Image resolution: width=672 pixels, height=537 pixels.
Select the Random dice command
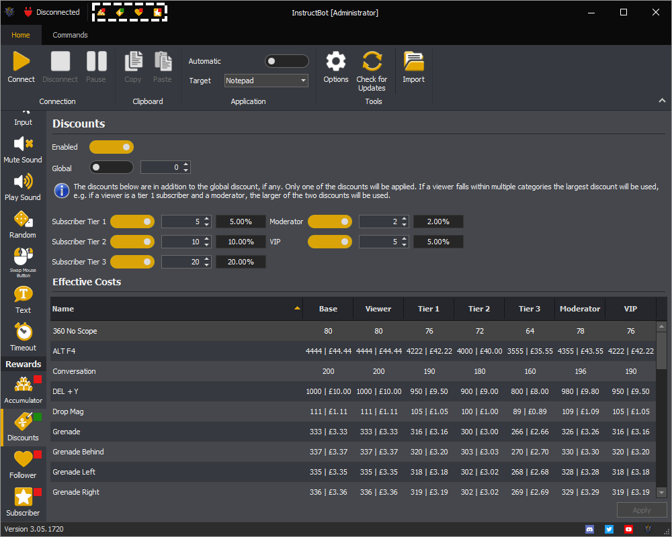tap(23, 225)
